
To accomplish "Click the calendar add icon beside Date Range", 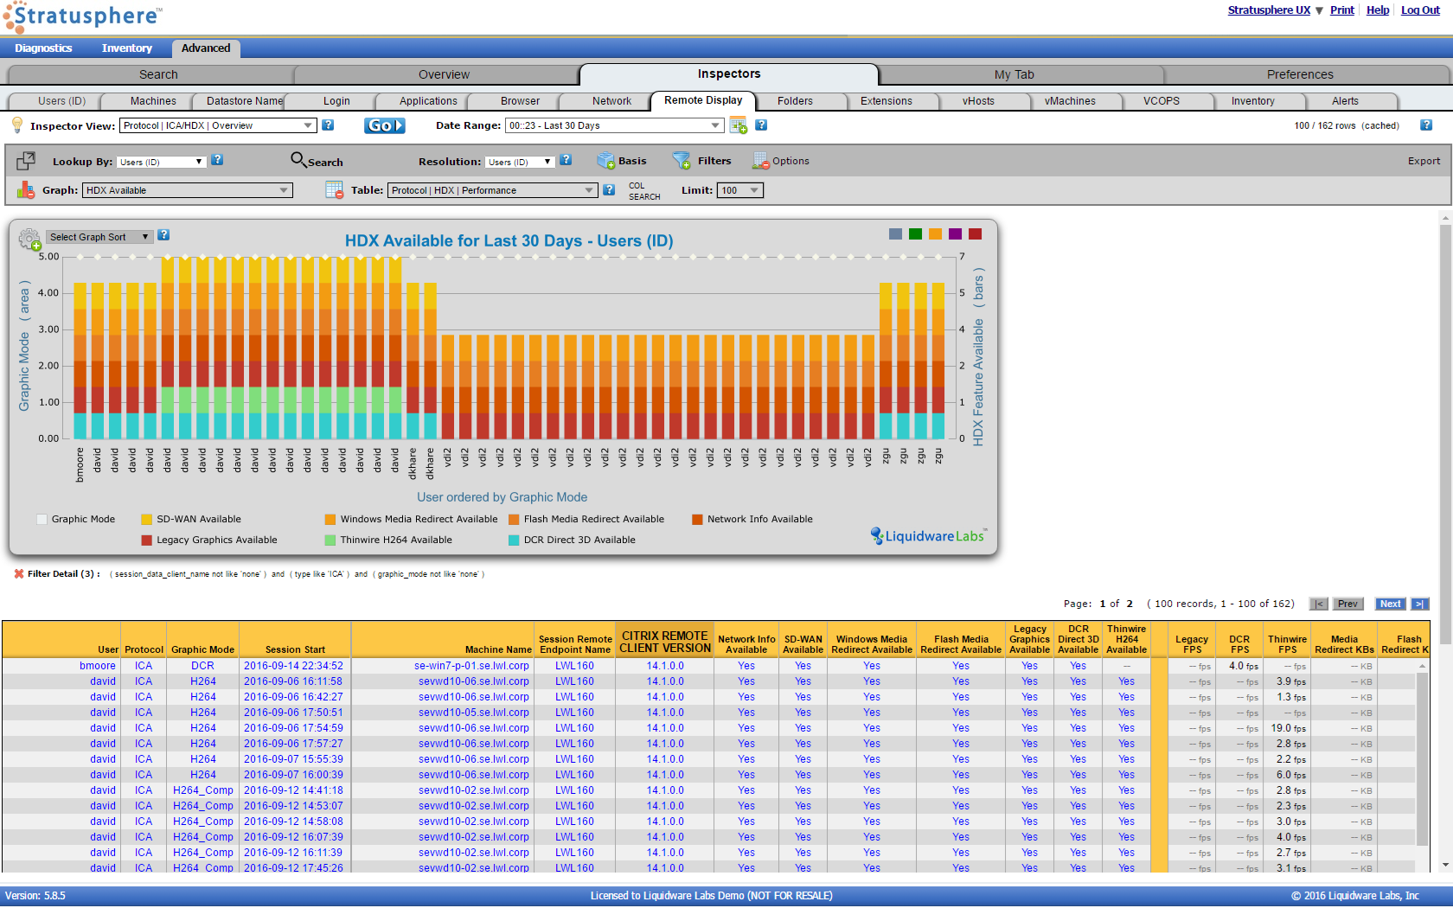I will click(738, 126).
